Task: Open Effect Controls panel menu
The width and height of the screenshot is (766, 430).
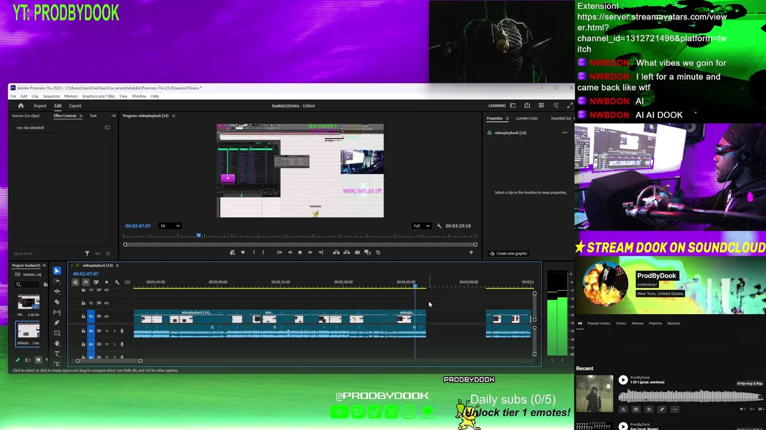Action: click(81, 116)
